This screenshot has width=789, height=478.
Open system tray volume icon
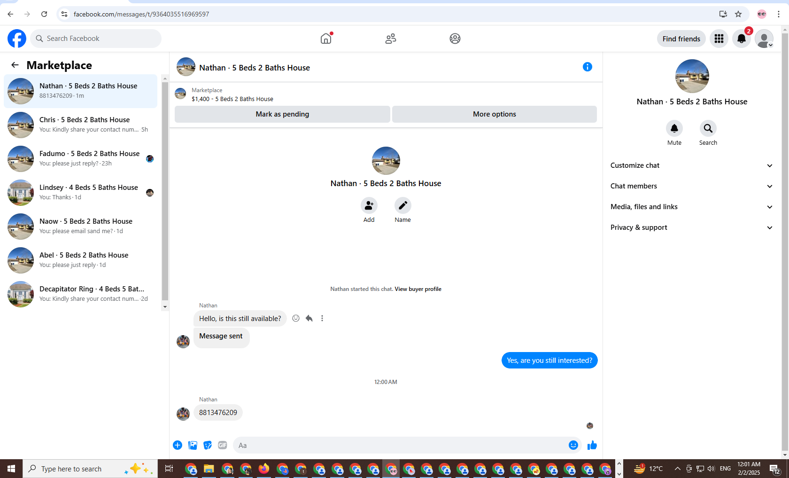711,469
